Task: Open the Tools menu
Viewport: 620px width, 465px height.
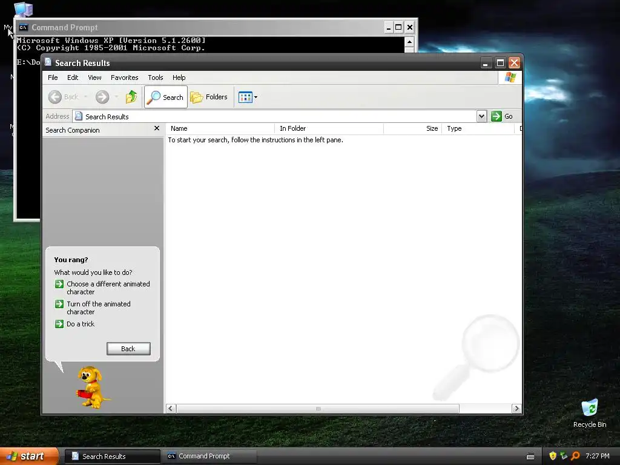Action: click(156, 77)
